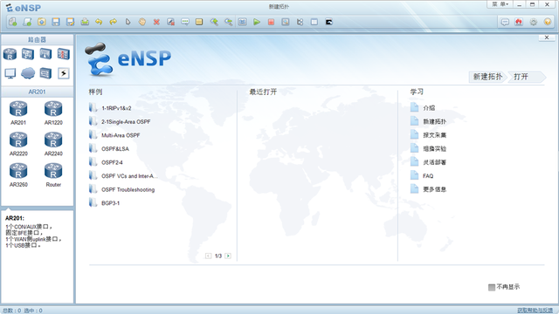The image size is (559, 314).
Task: Select the hand pan tool
Action: point(142,22)
